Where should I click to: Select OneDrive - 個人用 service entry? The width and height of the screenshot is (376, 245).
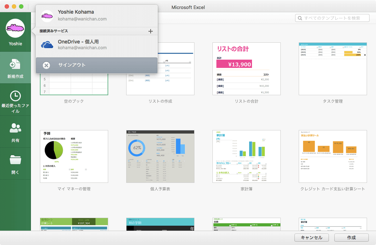(x=97, y=45)
